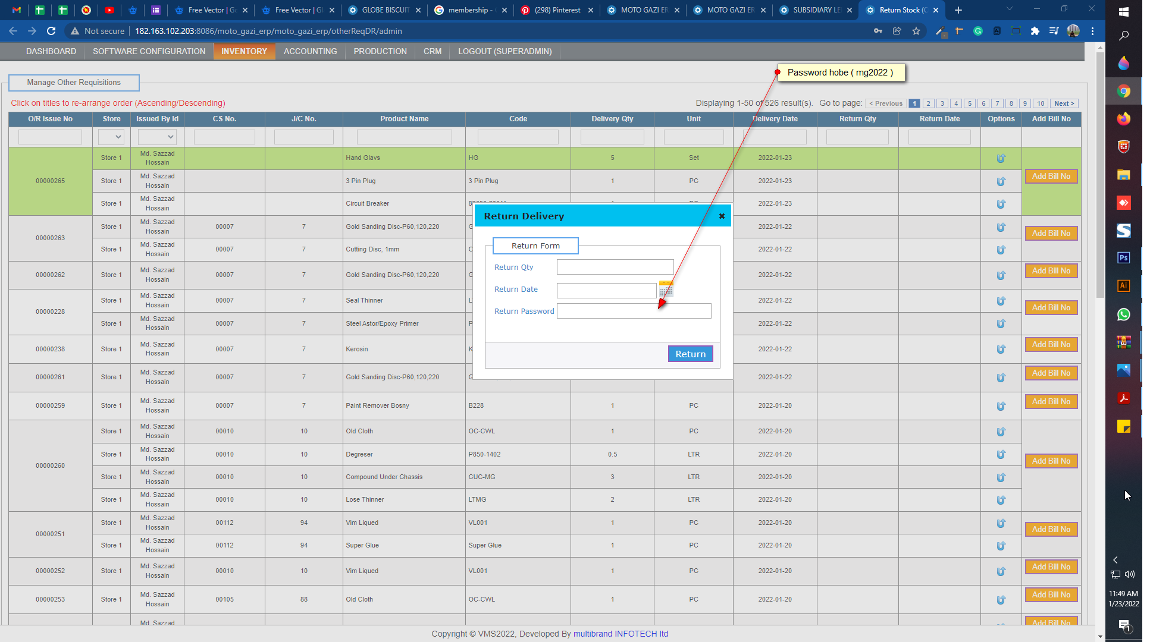Click return icon for Hand Glavs row
Image resolution: width=1150 pixels, height=642 pixels.
1001,158
